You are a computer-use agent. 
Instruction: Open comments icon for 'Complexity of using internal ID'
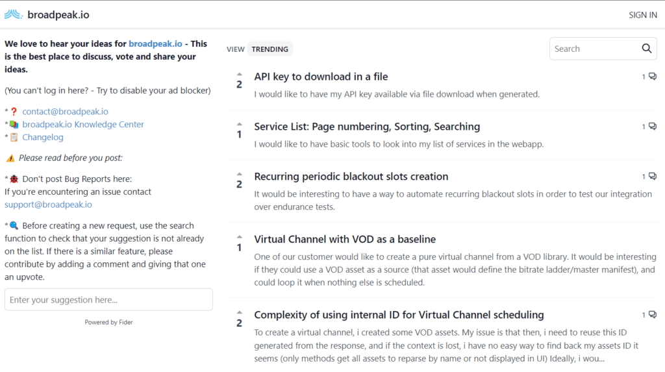click(652, 315)
